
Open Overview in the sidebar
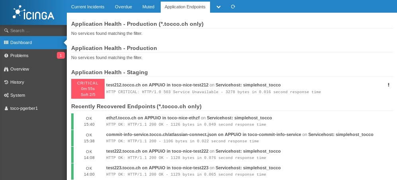point(33,69)
